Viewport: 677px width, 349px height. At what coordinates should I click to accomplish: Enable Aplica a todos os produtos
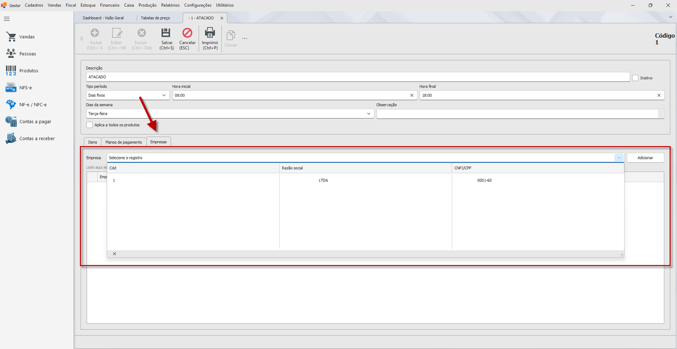[89, 125]
